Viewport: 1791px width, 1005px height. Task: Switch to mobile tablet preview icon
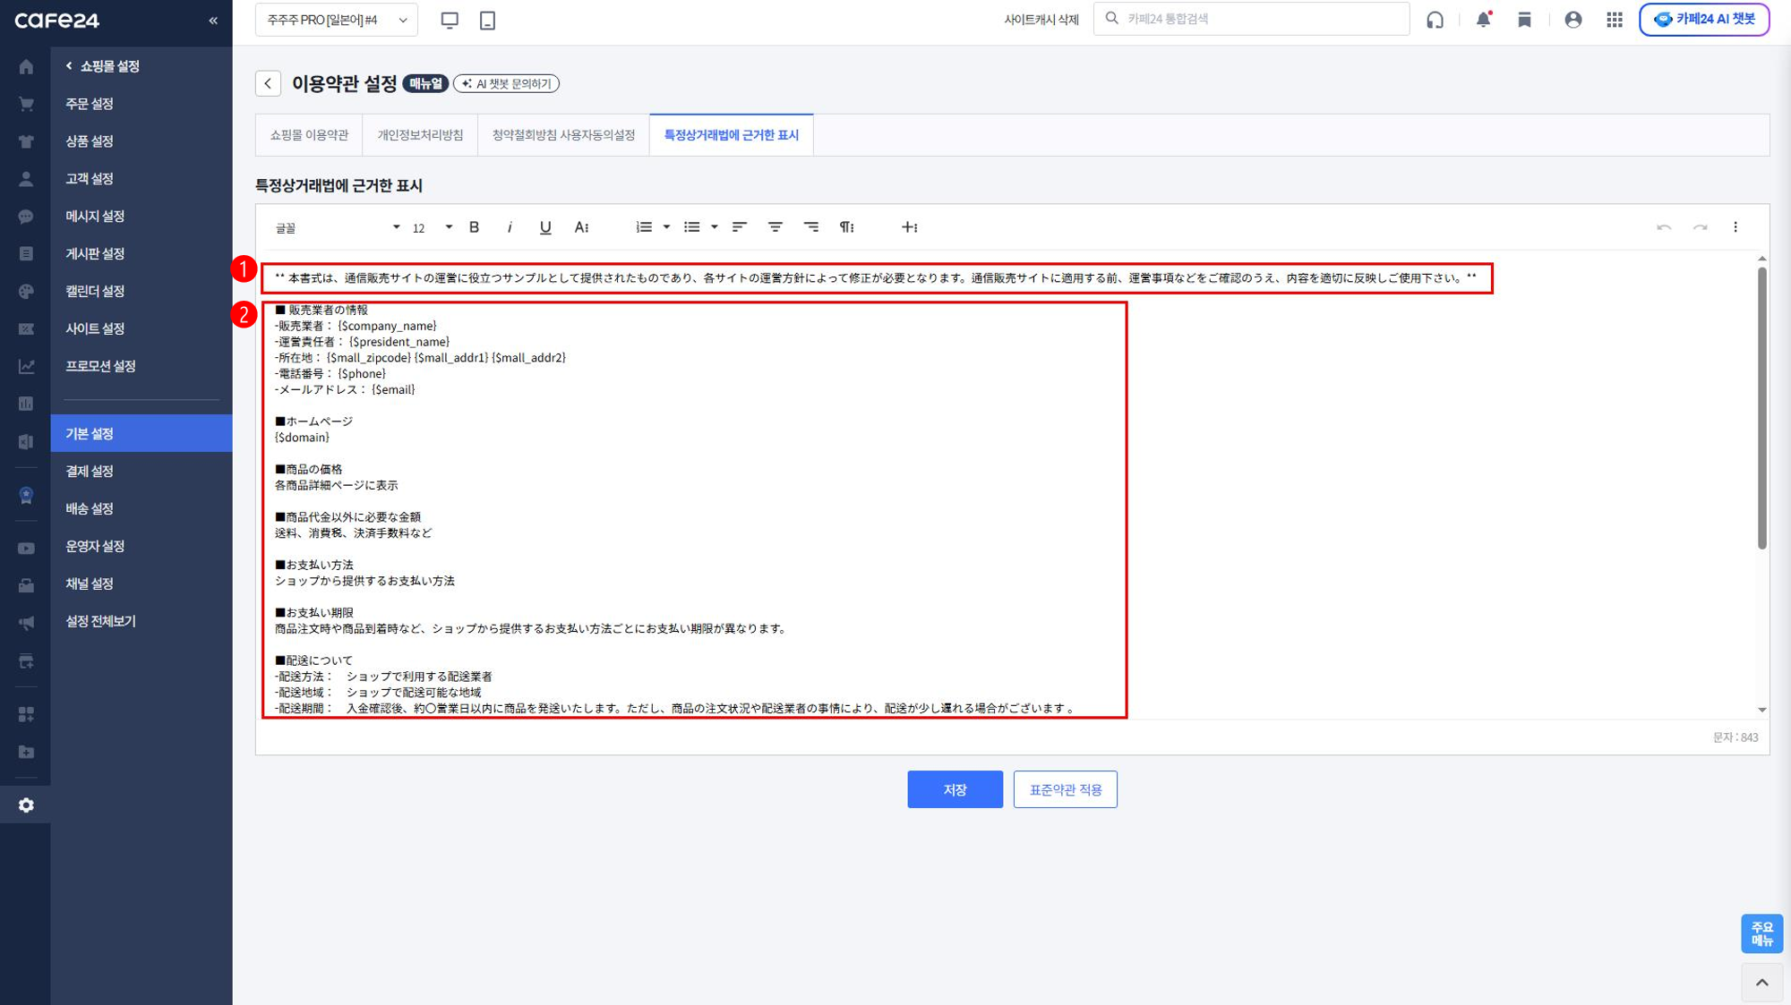coord(487,20)
